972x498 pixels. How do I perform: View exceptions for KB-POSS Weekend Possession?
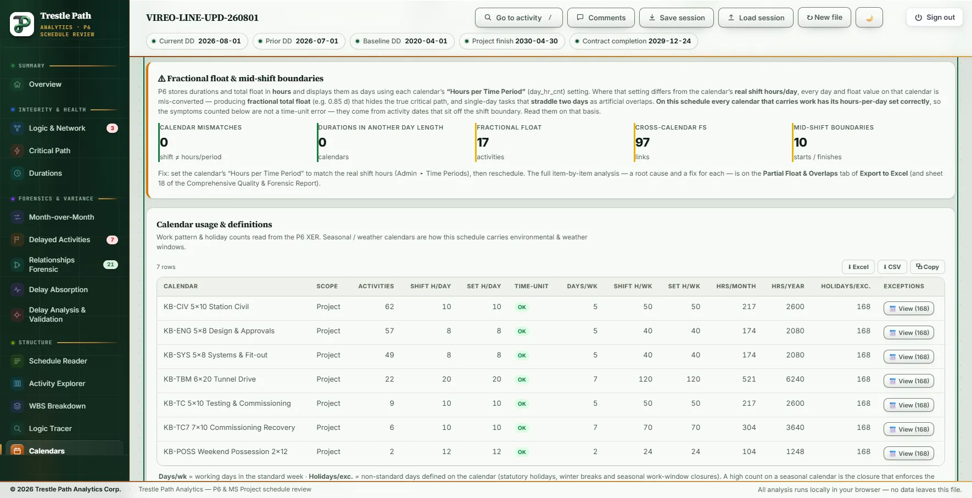909,454
